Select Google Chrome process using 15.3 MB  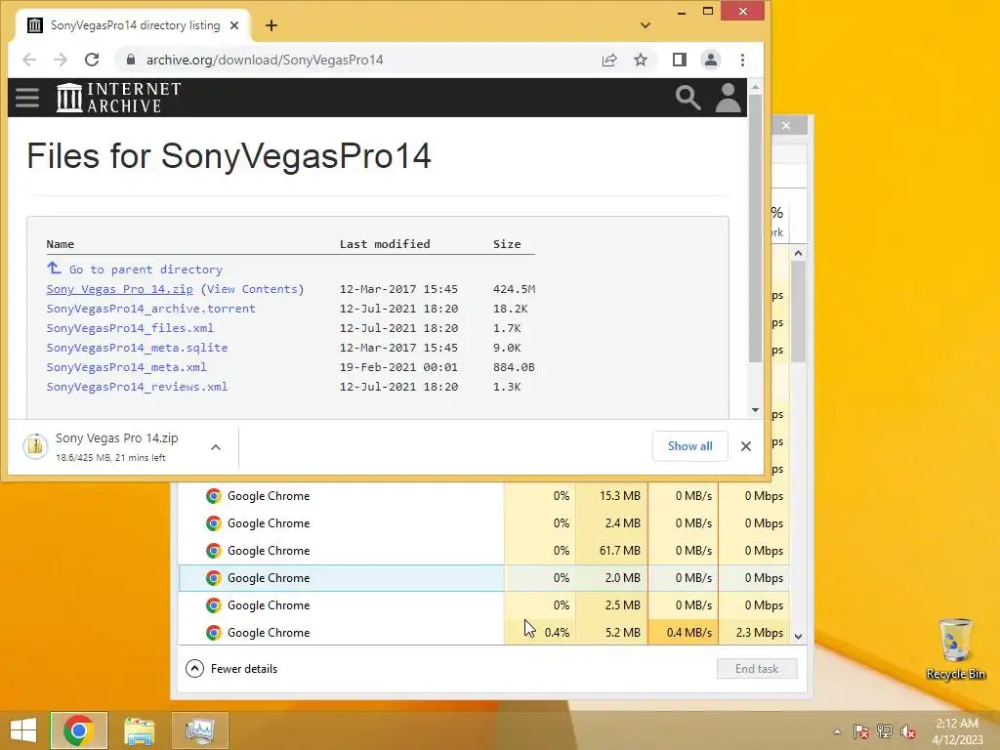[484, 495]
